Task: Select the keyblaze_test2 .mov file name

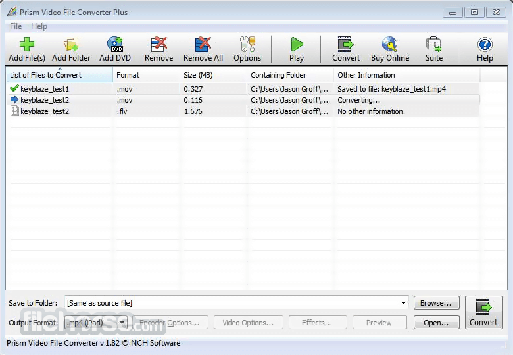Action: coord(45,100)
